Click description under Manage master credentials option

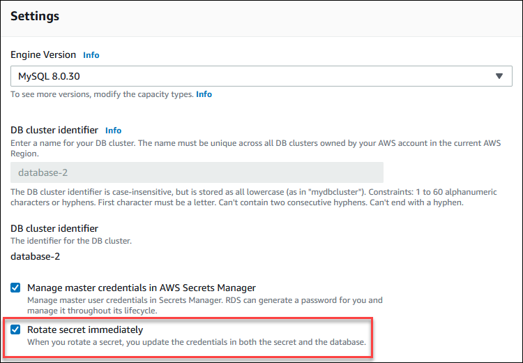coord(202,305)
